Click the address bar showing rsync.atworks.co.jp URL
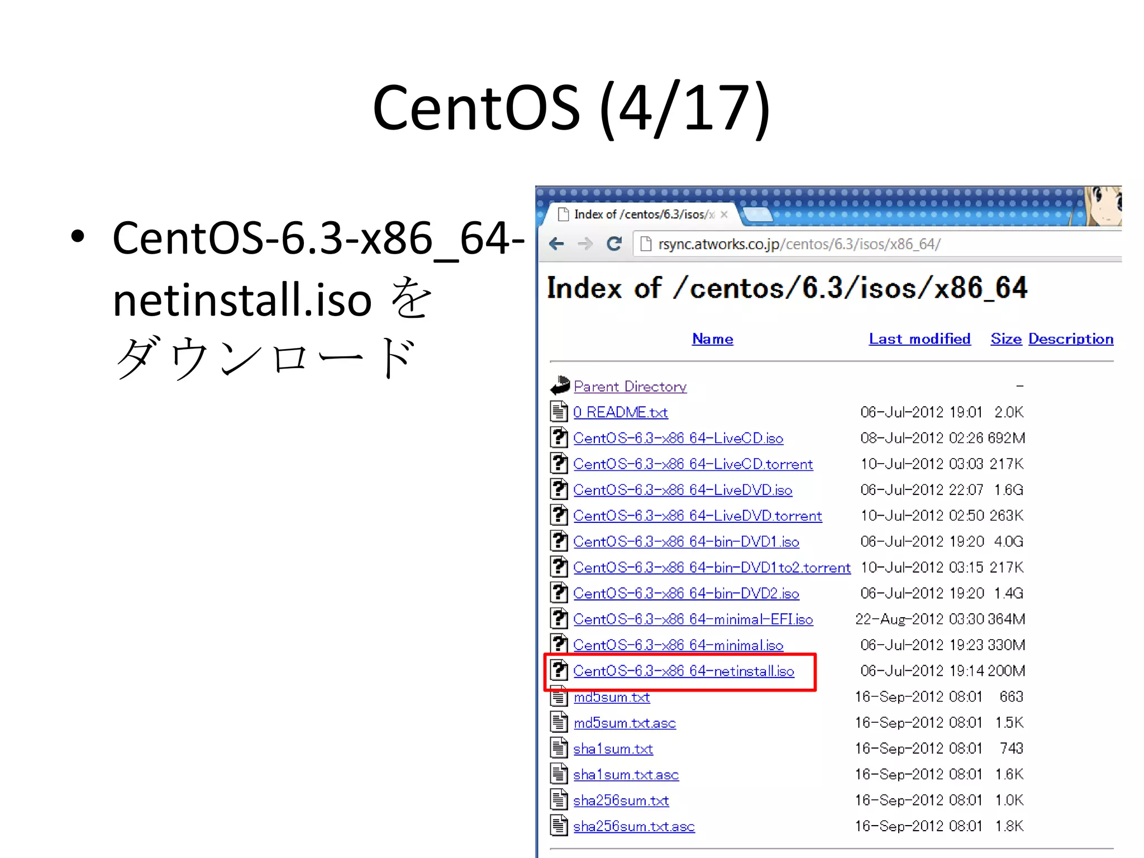This screenshot has height=858, width=1144. (x=877, y=244)
